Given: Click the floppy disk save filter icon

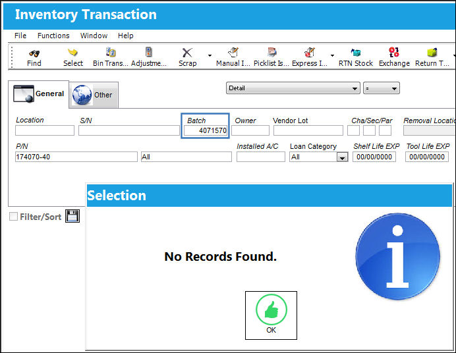Looking at the screenshot, I should pos(72,216).
